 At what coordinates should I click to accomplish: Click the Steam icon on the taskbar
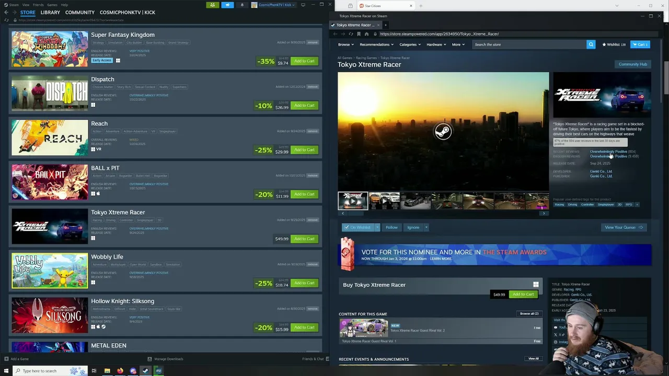tap(145, 371)
